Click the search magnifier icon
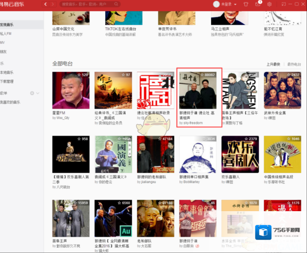 point(64,4)
